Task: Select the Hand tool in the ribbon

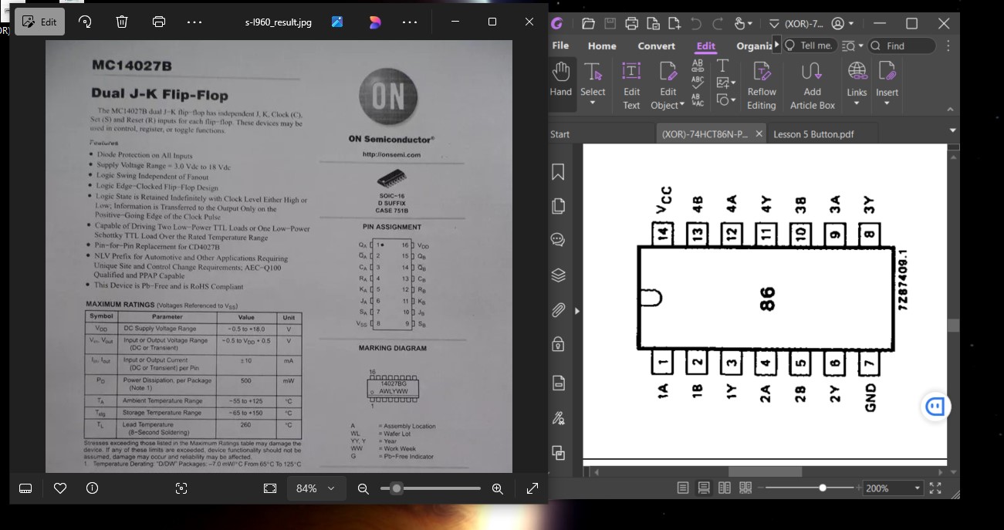Action: [560, 80]
